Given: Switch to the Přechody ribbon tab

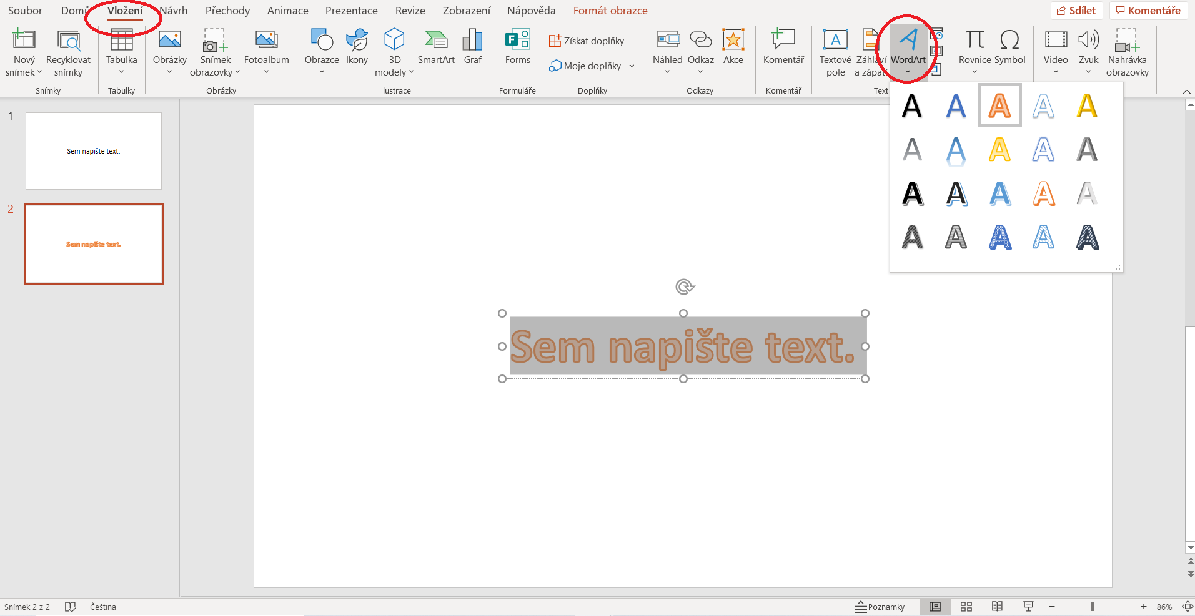Looking at the screenshot, I should (227, 10).
